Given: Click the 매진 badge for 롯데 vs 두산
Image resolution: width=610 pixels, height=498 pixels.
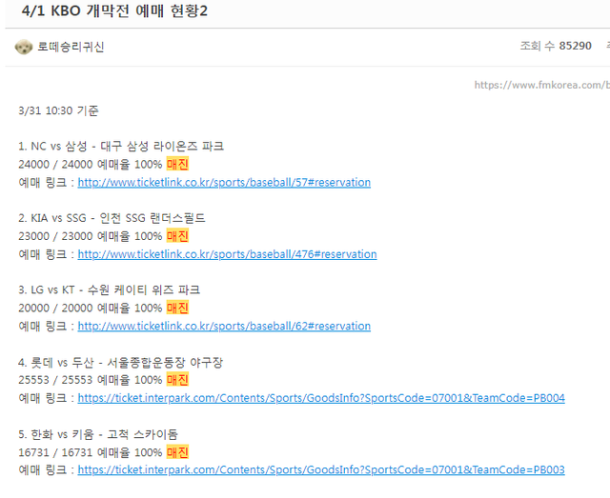Looking at the screenshot, I should point(177,380).
